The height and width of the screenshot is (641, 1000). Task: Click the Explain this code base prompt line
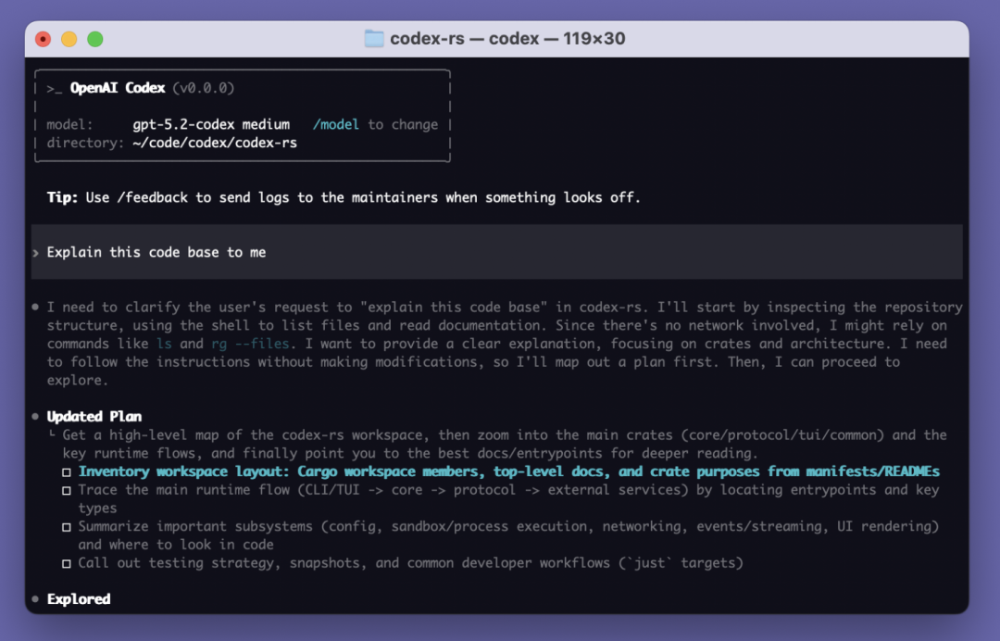coord(497,252)
